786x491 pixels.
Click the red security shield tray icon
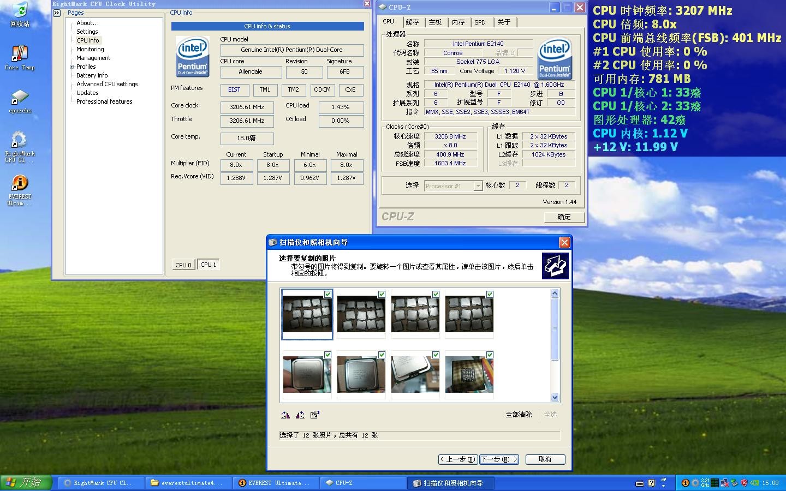(744, 483)
